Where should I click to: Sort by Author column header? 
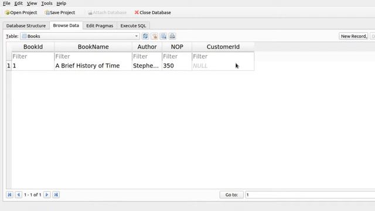point(147,47)
